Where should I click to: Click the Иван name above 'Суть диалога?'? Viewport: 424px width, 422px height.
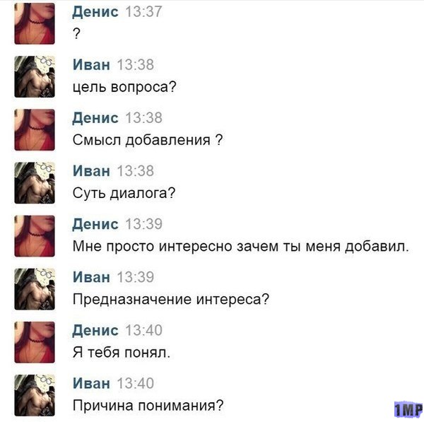(91, 171)
